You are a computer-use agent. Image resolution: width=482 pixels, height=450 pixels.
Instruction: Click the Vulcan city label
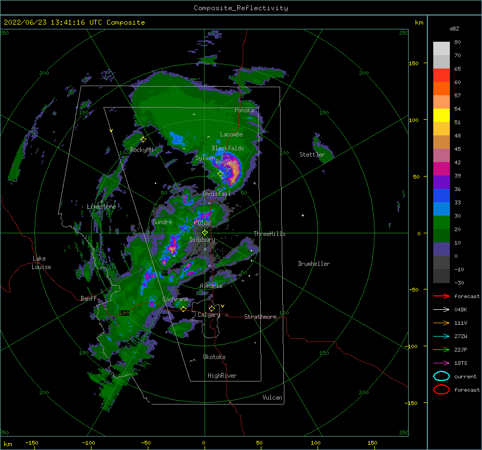click(x=272, y=398)
